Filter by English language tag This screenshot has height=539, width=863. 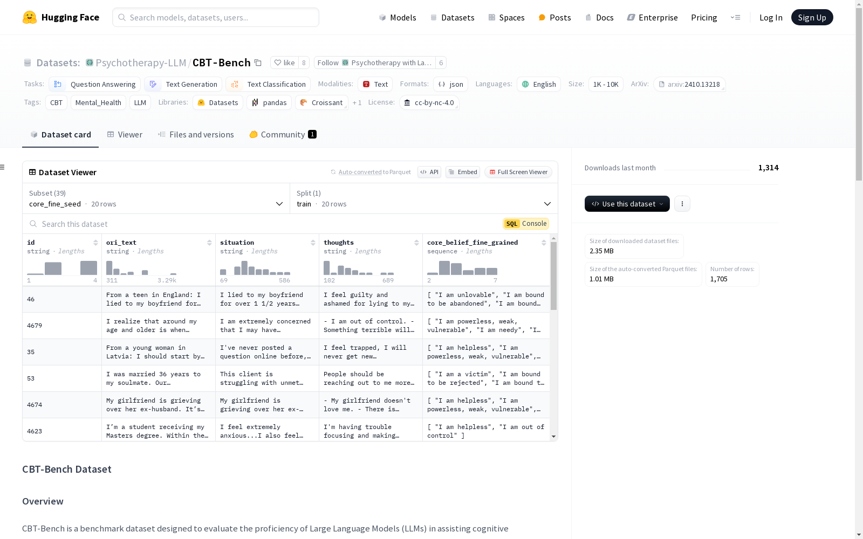(x=539, y=84)
